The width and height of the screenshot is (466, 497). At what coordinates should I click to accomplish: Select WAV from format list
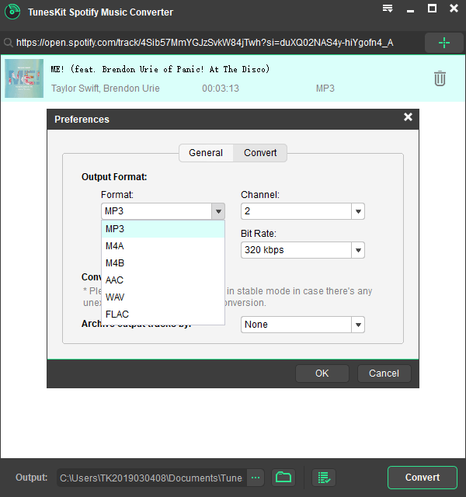click(163, 297)
